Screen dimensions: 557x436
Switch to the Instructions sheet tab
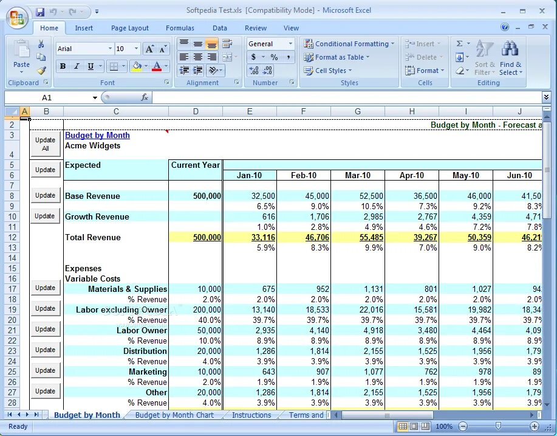point(251,415)
